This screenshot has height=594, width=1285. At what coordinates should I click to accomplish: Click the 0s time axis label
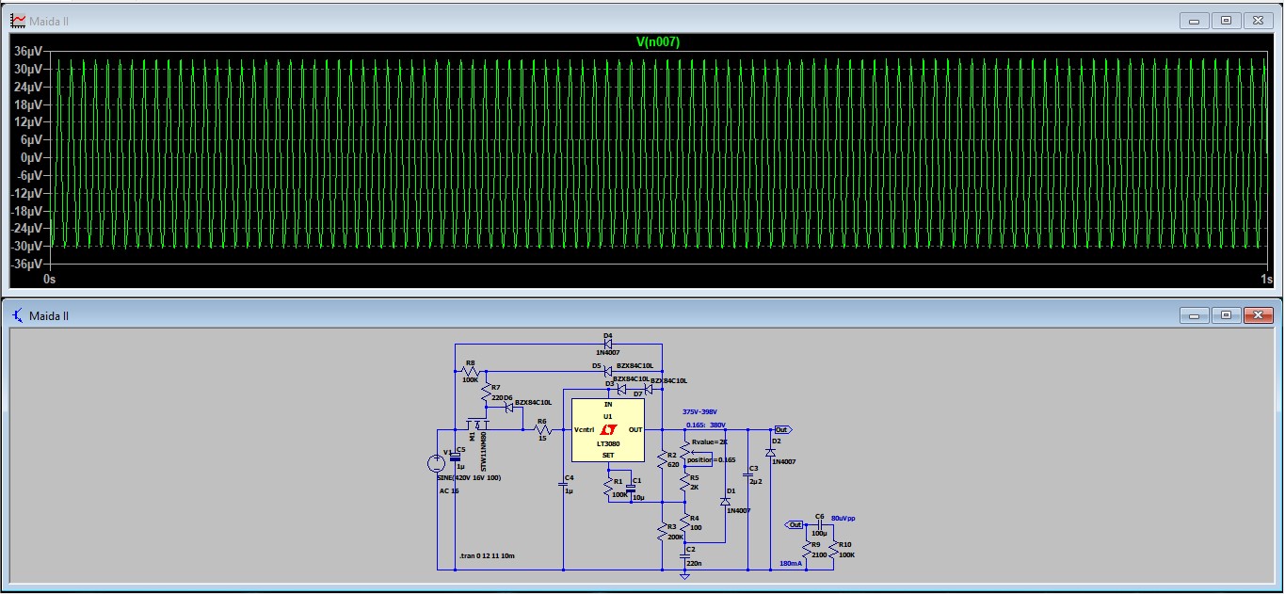[50, 280]
